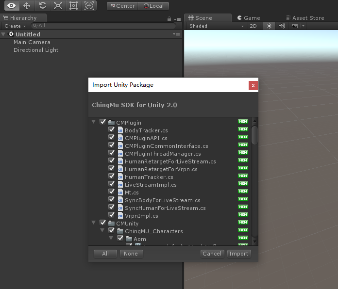The image size is (338, 289).
Task: Uncheck the CMUnity folder checkbox
Action: pos(102,223)
